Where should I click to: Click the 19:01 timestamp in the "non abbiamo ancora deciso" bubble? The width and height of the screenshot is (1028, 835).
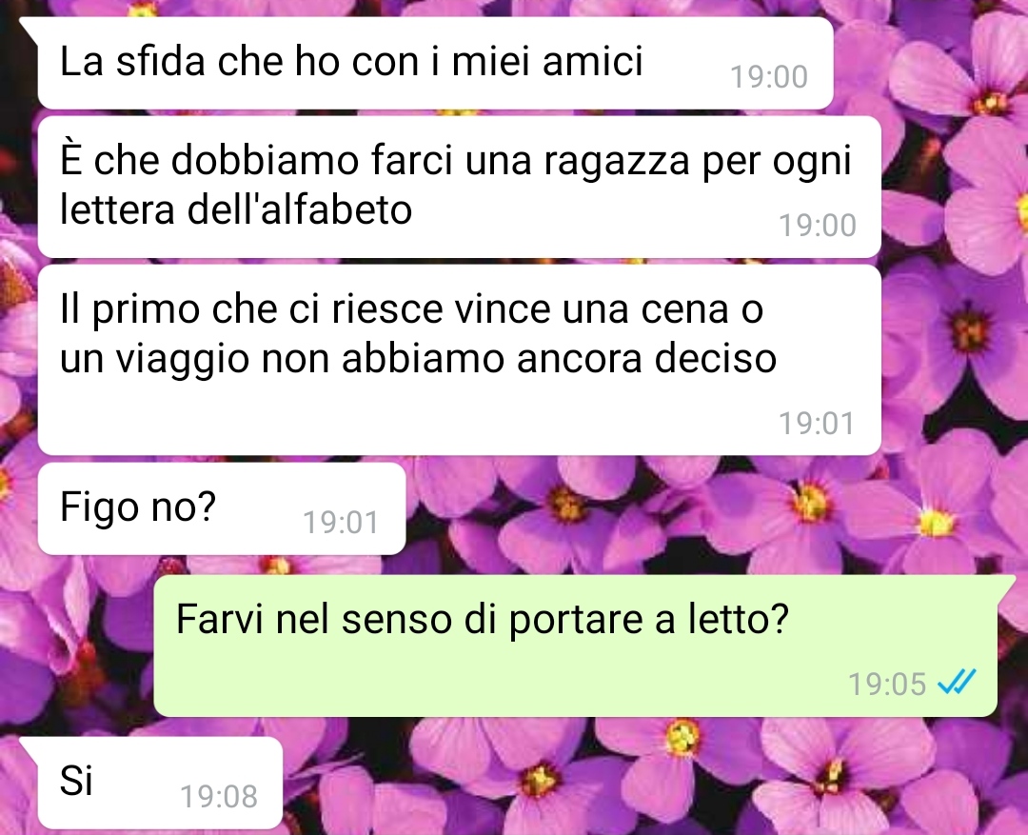coord(817,423)
